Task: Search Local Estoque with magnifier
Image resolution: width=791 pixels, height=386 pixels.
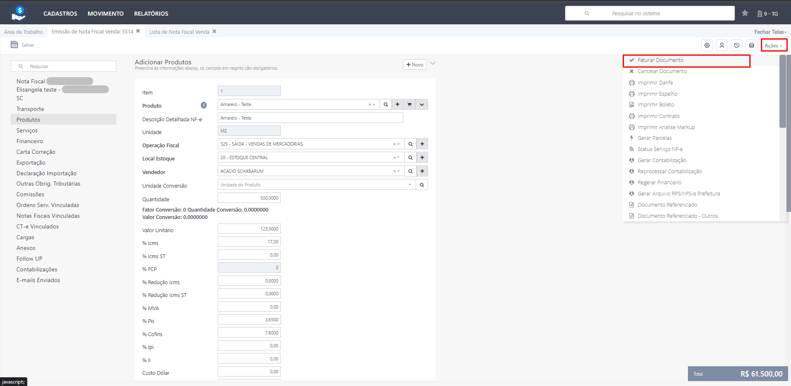Action: (x=410, y=158)
